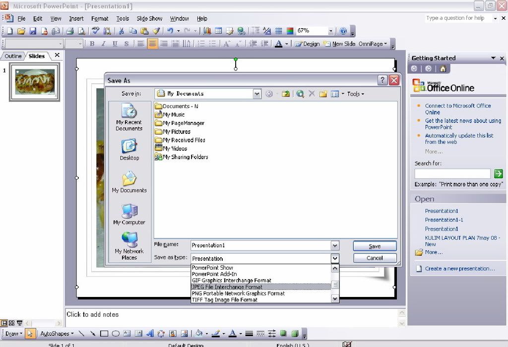Click the Spelling check toolbar icon
The image size is (508, 347).
click(96, 31)
